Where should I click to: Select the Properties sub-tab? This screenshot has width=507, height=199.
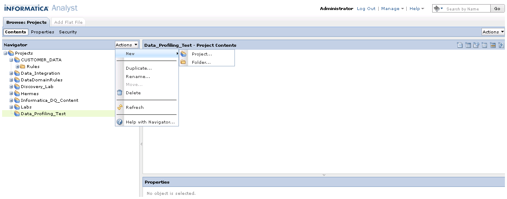[x=43, y=32]
